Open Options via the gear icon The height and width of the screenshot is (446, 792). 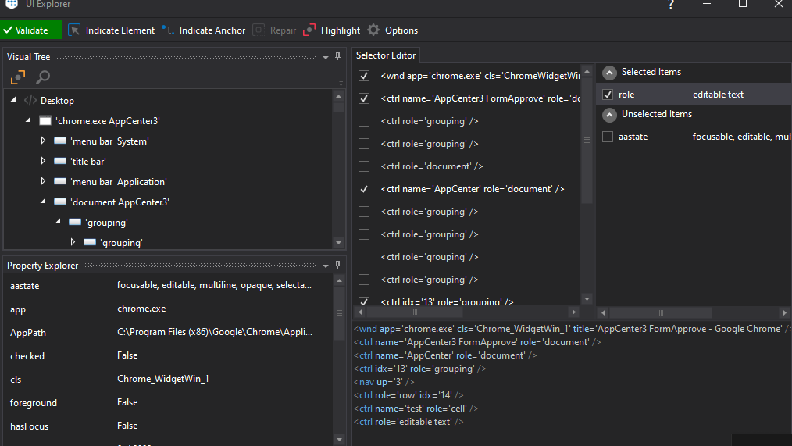tap(373, 30)
